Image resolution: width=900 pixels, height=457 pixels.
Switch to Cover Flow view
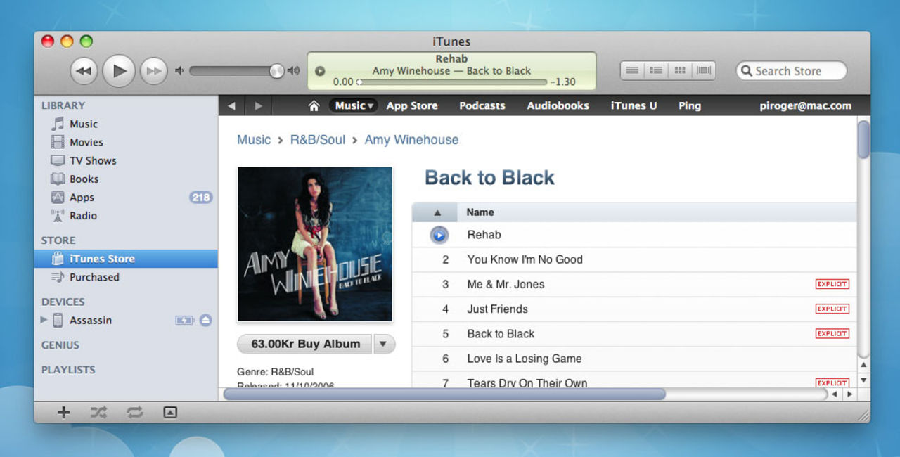pyautogui.click(x=704, y=70)
